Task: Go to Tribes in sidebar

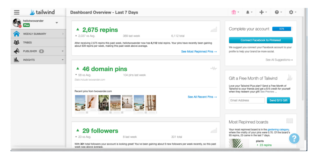Action: point(27,42)
